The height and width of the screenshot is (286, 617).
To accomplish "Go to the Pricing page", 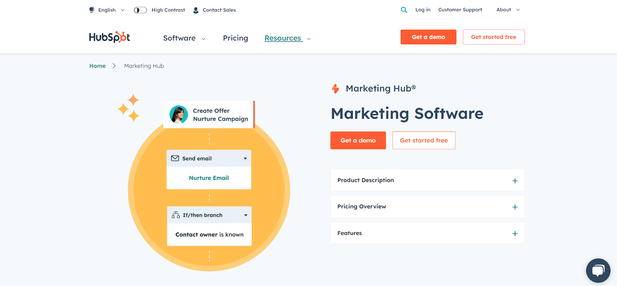I will (x=235, y=38).
